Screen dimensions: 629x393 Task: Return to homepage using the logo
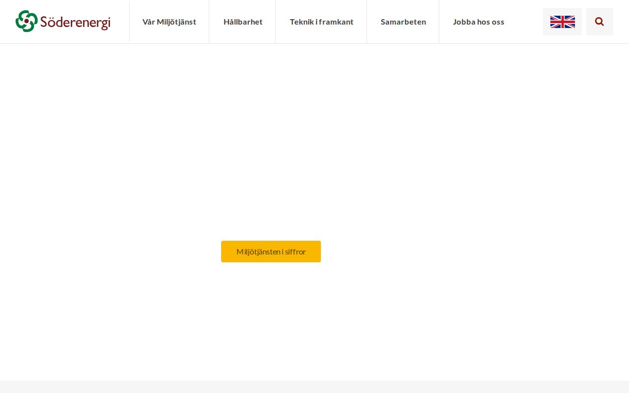click(63, 22)
